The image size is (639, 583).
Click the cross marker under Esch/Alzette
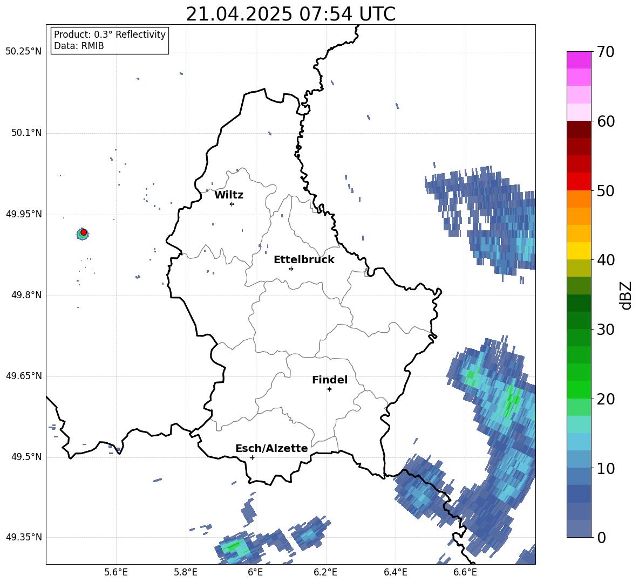252,457
